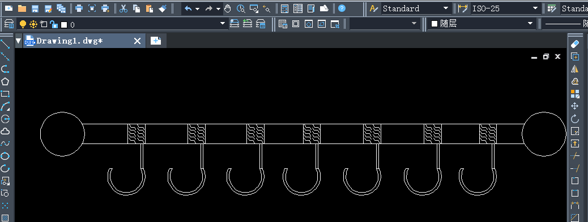Select the Rectangle draw tool
This screenshot has height=222, width=588.
tap(5, 94)
